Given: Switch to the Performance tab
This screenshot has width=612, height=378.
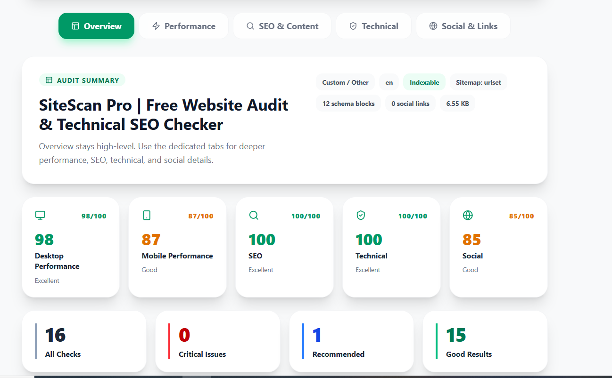Looking at the screenshot, I should (x=183, y=26).
